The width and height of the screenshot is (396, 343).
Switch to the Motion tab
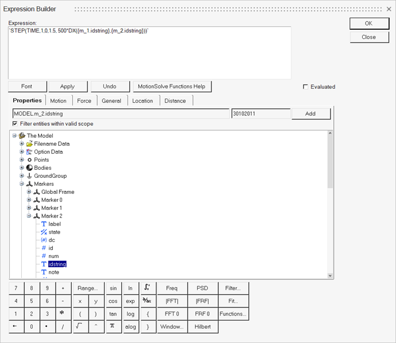[x=58, y=101]
